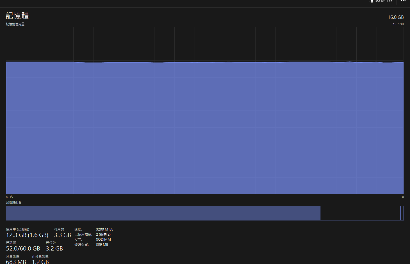410x264 pixels.
Task: Select the 3200 MT/s speed value
Action: tap(104, 229)
